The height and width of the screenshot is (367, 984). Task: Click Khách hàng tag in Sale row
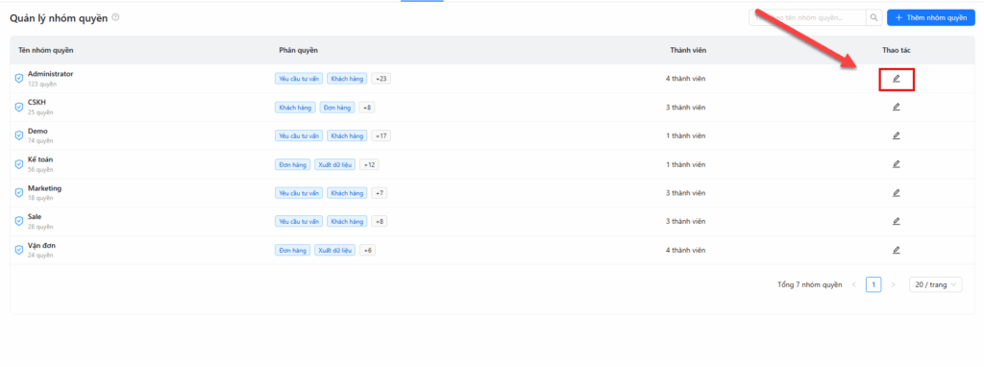click(x=347, y=222)
